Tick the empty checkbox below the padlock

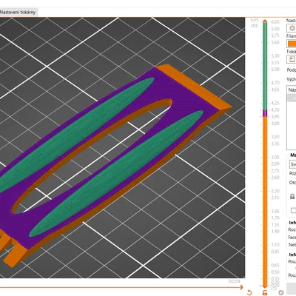point(293,210)
